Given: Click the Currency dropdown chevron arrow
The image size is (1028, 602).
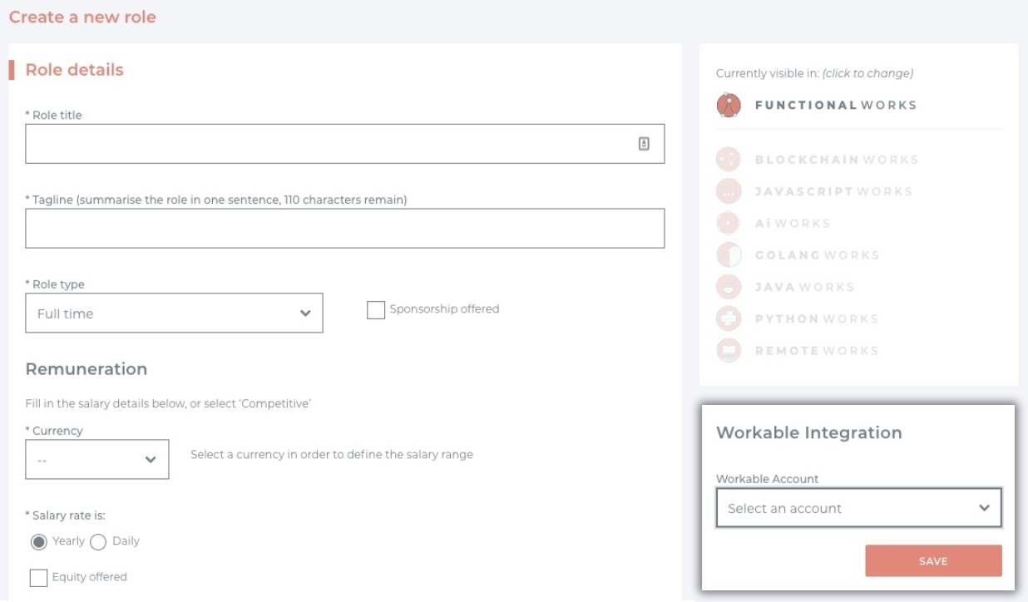Looking at the screenshot, I should pyautogui.click(x=151, y=460).
